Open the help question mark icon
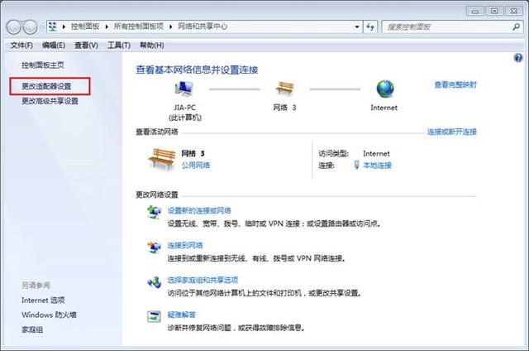529x351 pixels. pos(518,58)
